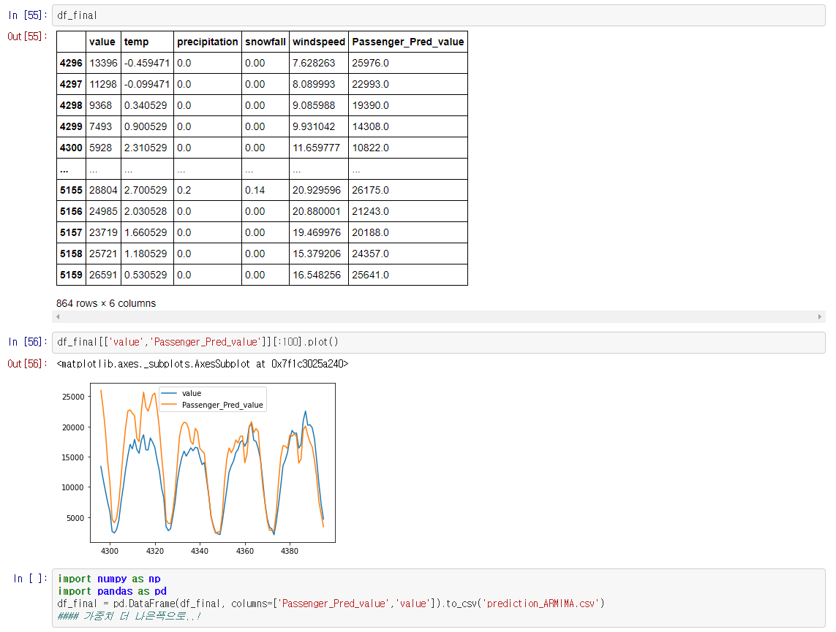The height and width of the screenshot is (632, 836).
Task: Click row index 4297
Action: 71,85
